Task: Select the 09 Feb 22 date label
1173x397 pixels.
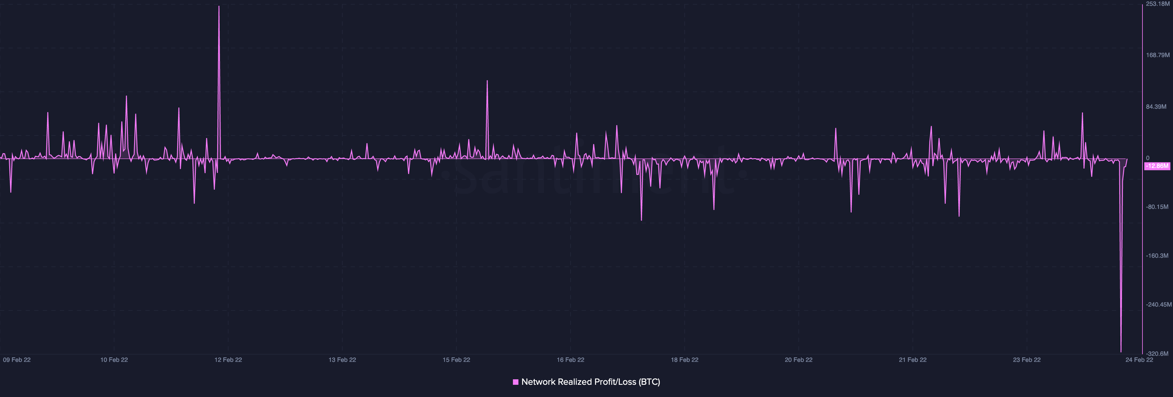Action: [x=17, y=360]
